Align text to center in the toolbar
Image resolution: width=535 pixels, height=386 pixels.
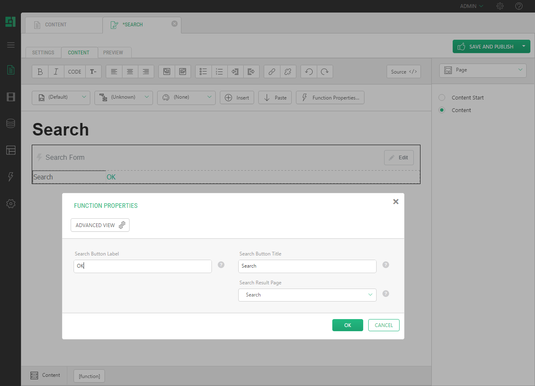tap(130, 72)
